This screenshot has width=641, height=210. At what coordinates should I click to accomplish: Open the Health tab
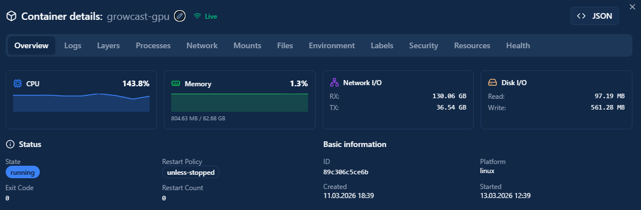coord(518,45)
